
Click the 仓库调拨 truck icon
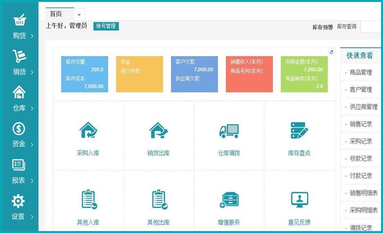(229, 131)
